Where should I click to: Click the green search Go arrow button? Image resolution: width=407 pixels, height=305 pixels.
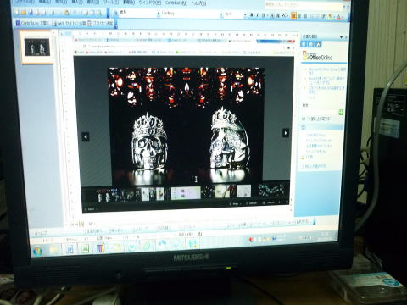tap(341, 112)
